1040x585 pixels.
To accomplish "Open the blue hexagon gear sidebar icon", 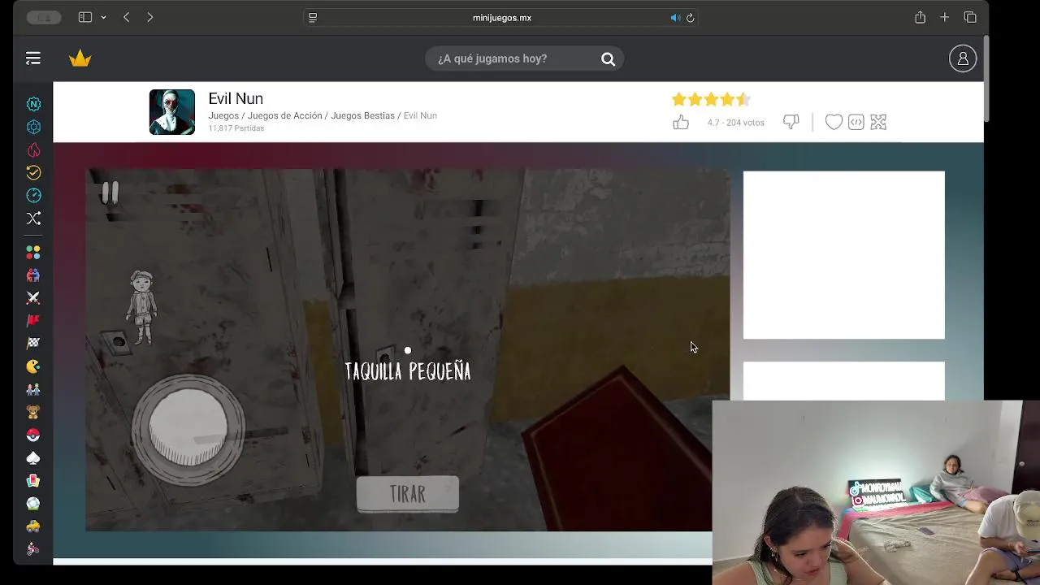I will 33,127.
